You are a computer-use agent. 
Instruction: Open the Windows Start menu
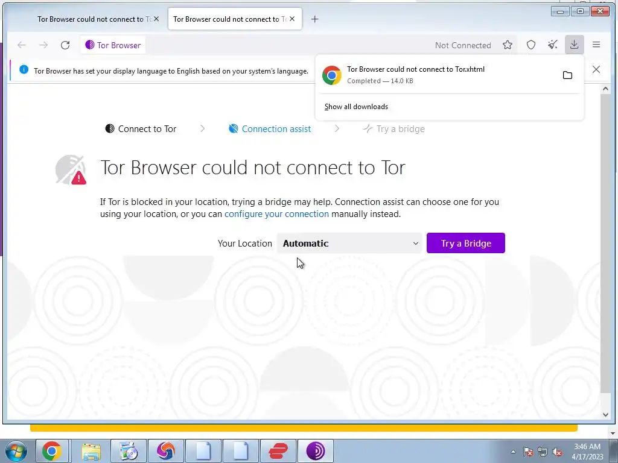(x=16, y=451)
